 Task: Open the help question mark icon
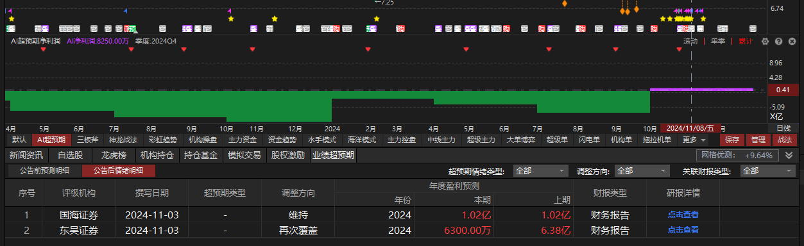(x=778, y=41)
